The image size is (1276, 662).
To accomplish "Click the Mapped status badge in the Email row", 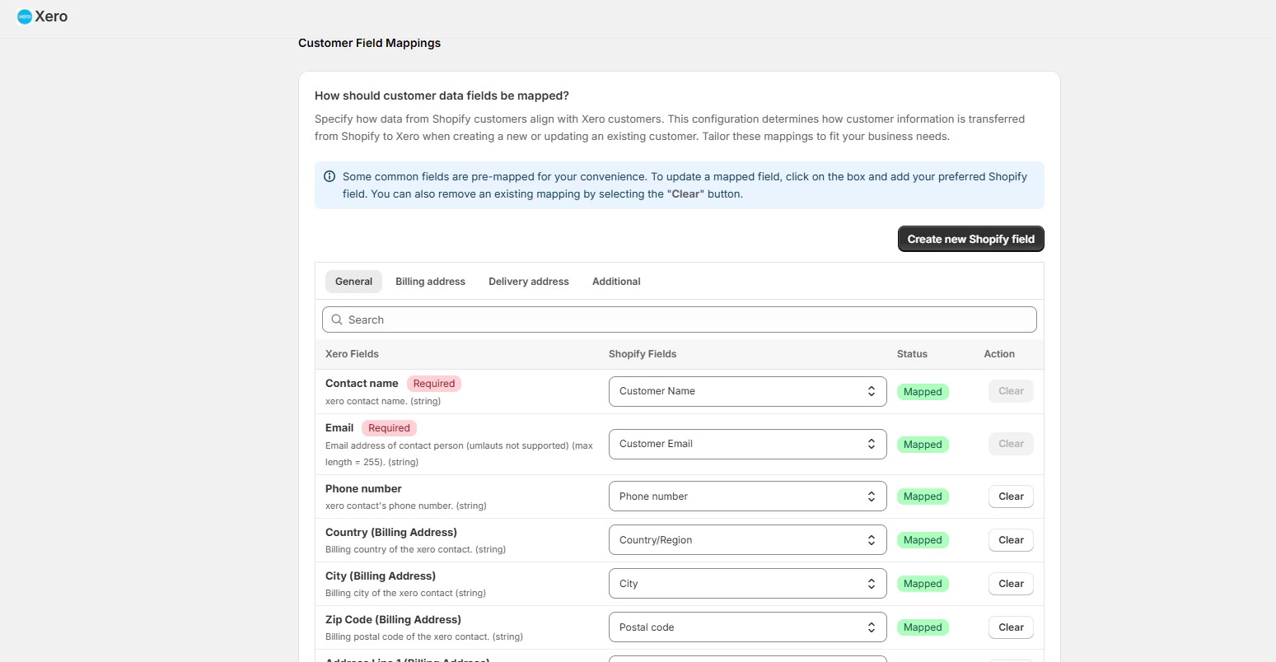I will click(923, 445).
